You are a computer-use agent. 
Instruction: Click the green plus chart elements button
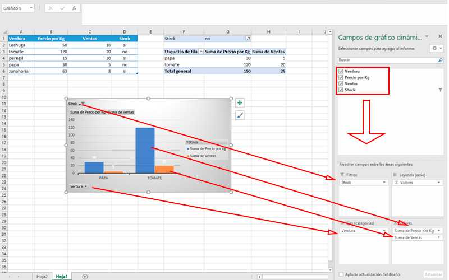coord(240,102)
